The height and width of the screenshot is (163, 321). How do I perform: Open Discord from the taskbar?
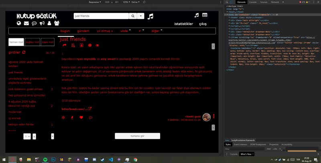point(94,159)
